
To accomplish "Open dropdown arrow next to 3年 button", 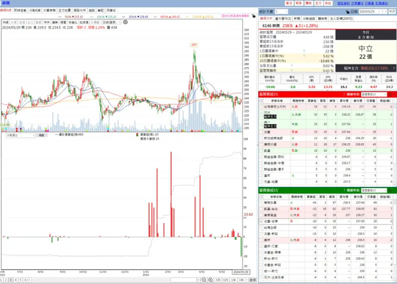I will click(247, 280).
